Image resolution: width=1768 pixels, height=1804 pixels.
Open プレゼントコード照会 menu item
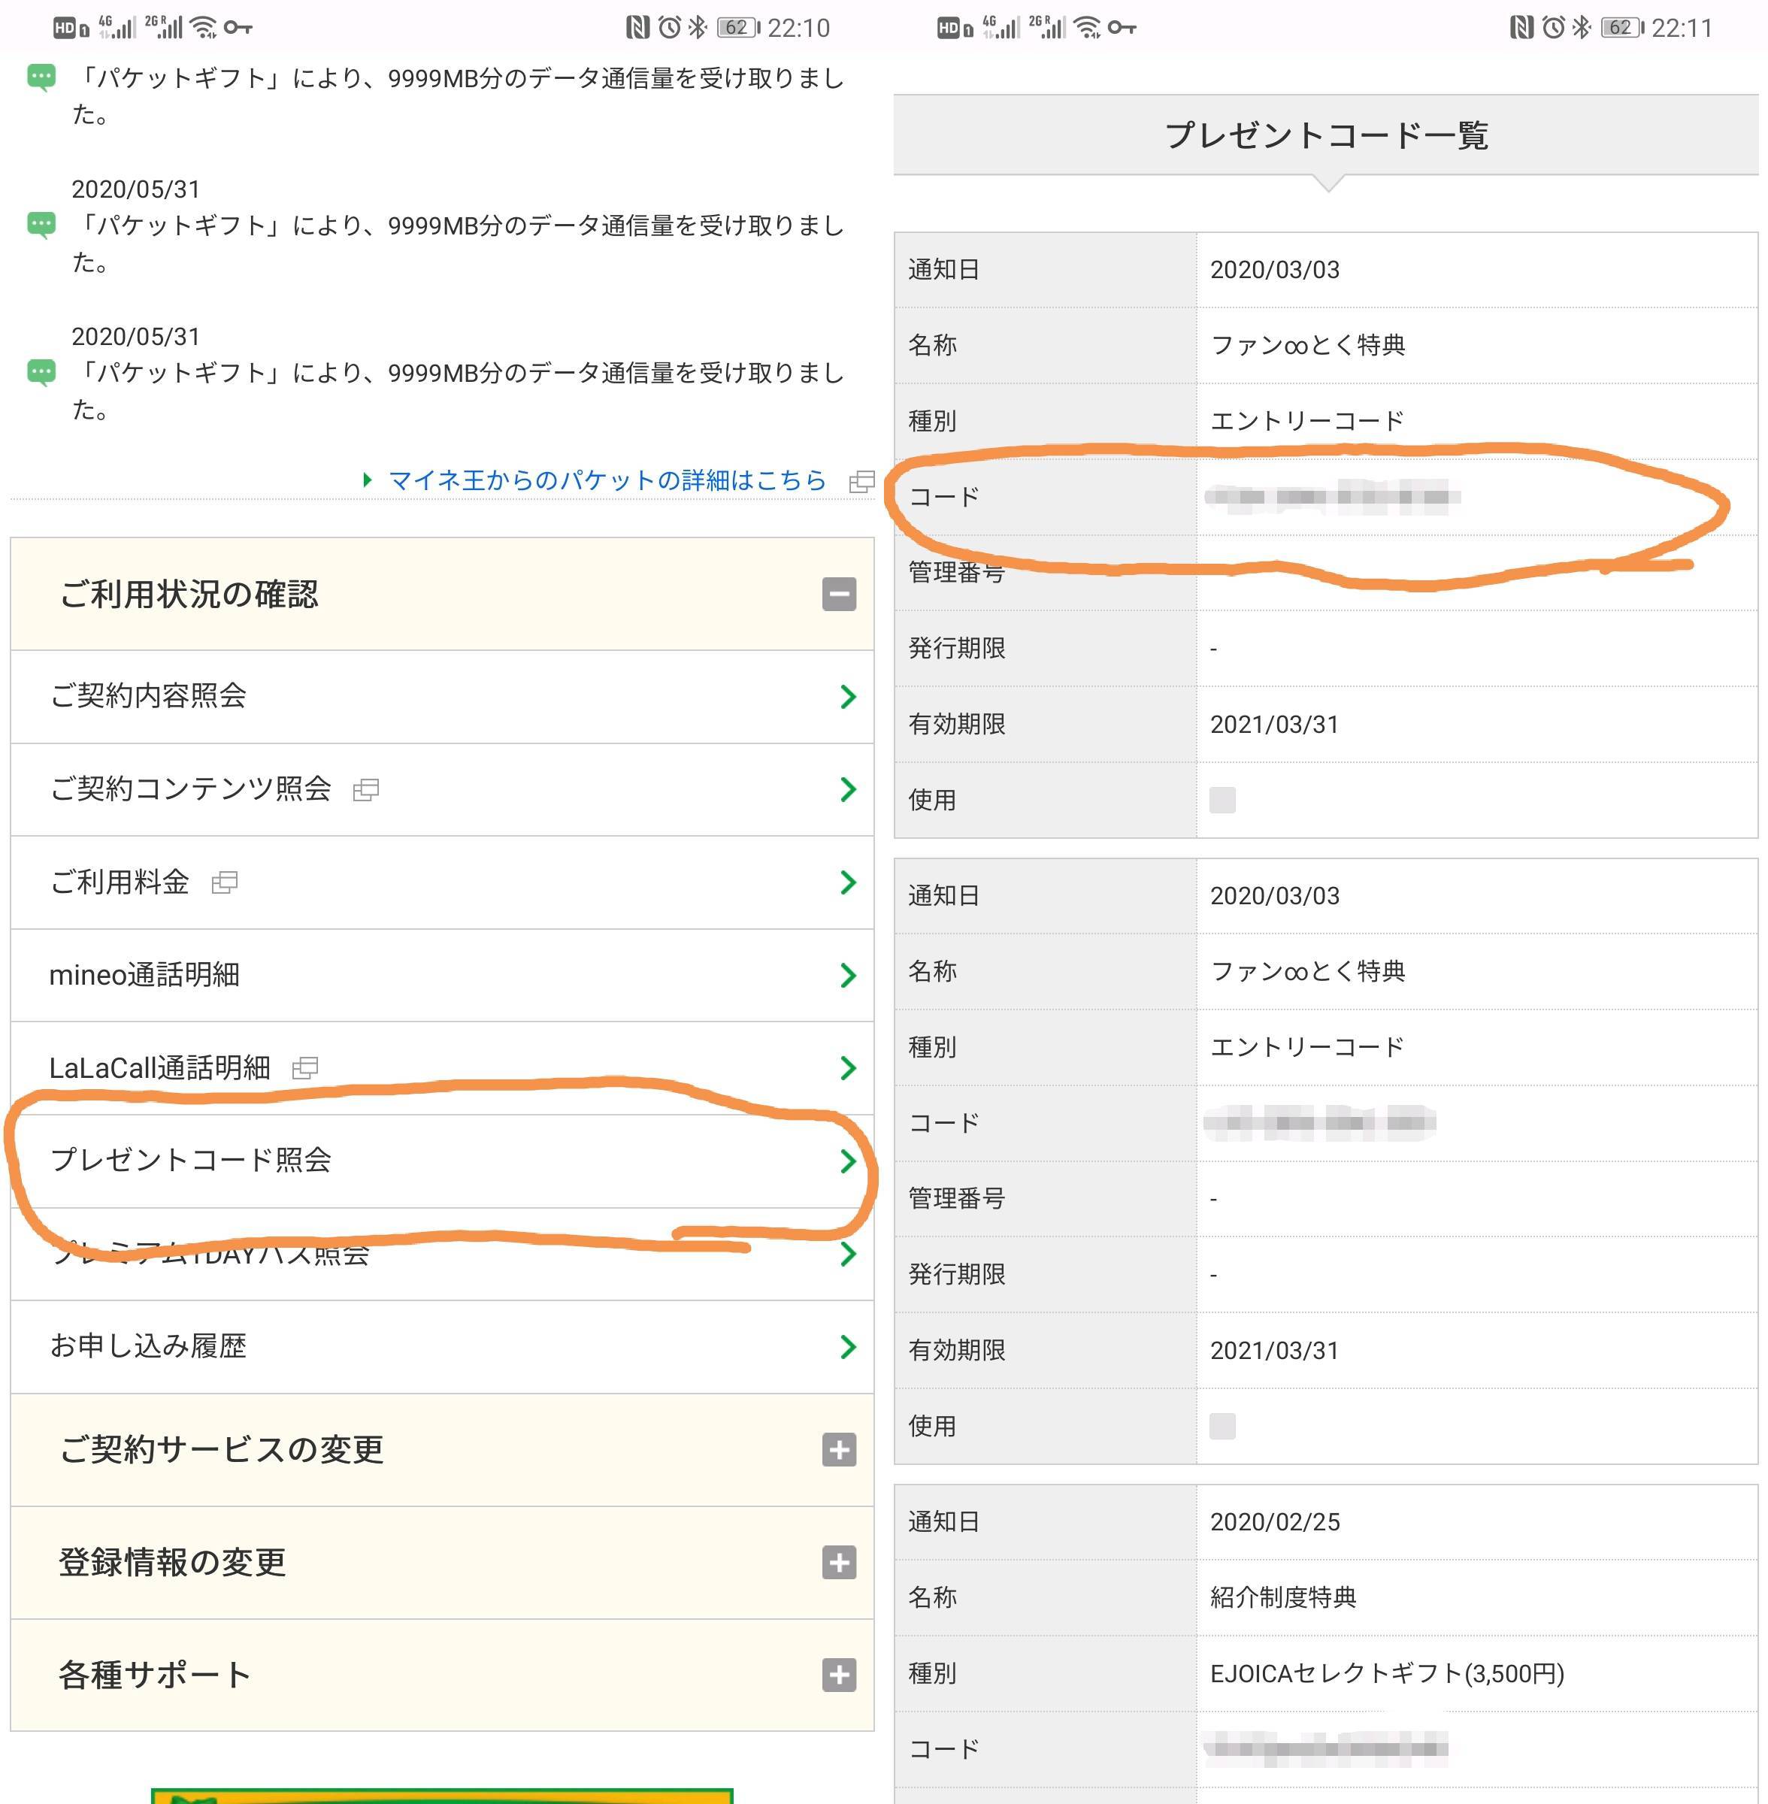coord(190,1161)
